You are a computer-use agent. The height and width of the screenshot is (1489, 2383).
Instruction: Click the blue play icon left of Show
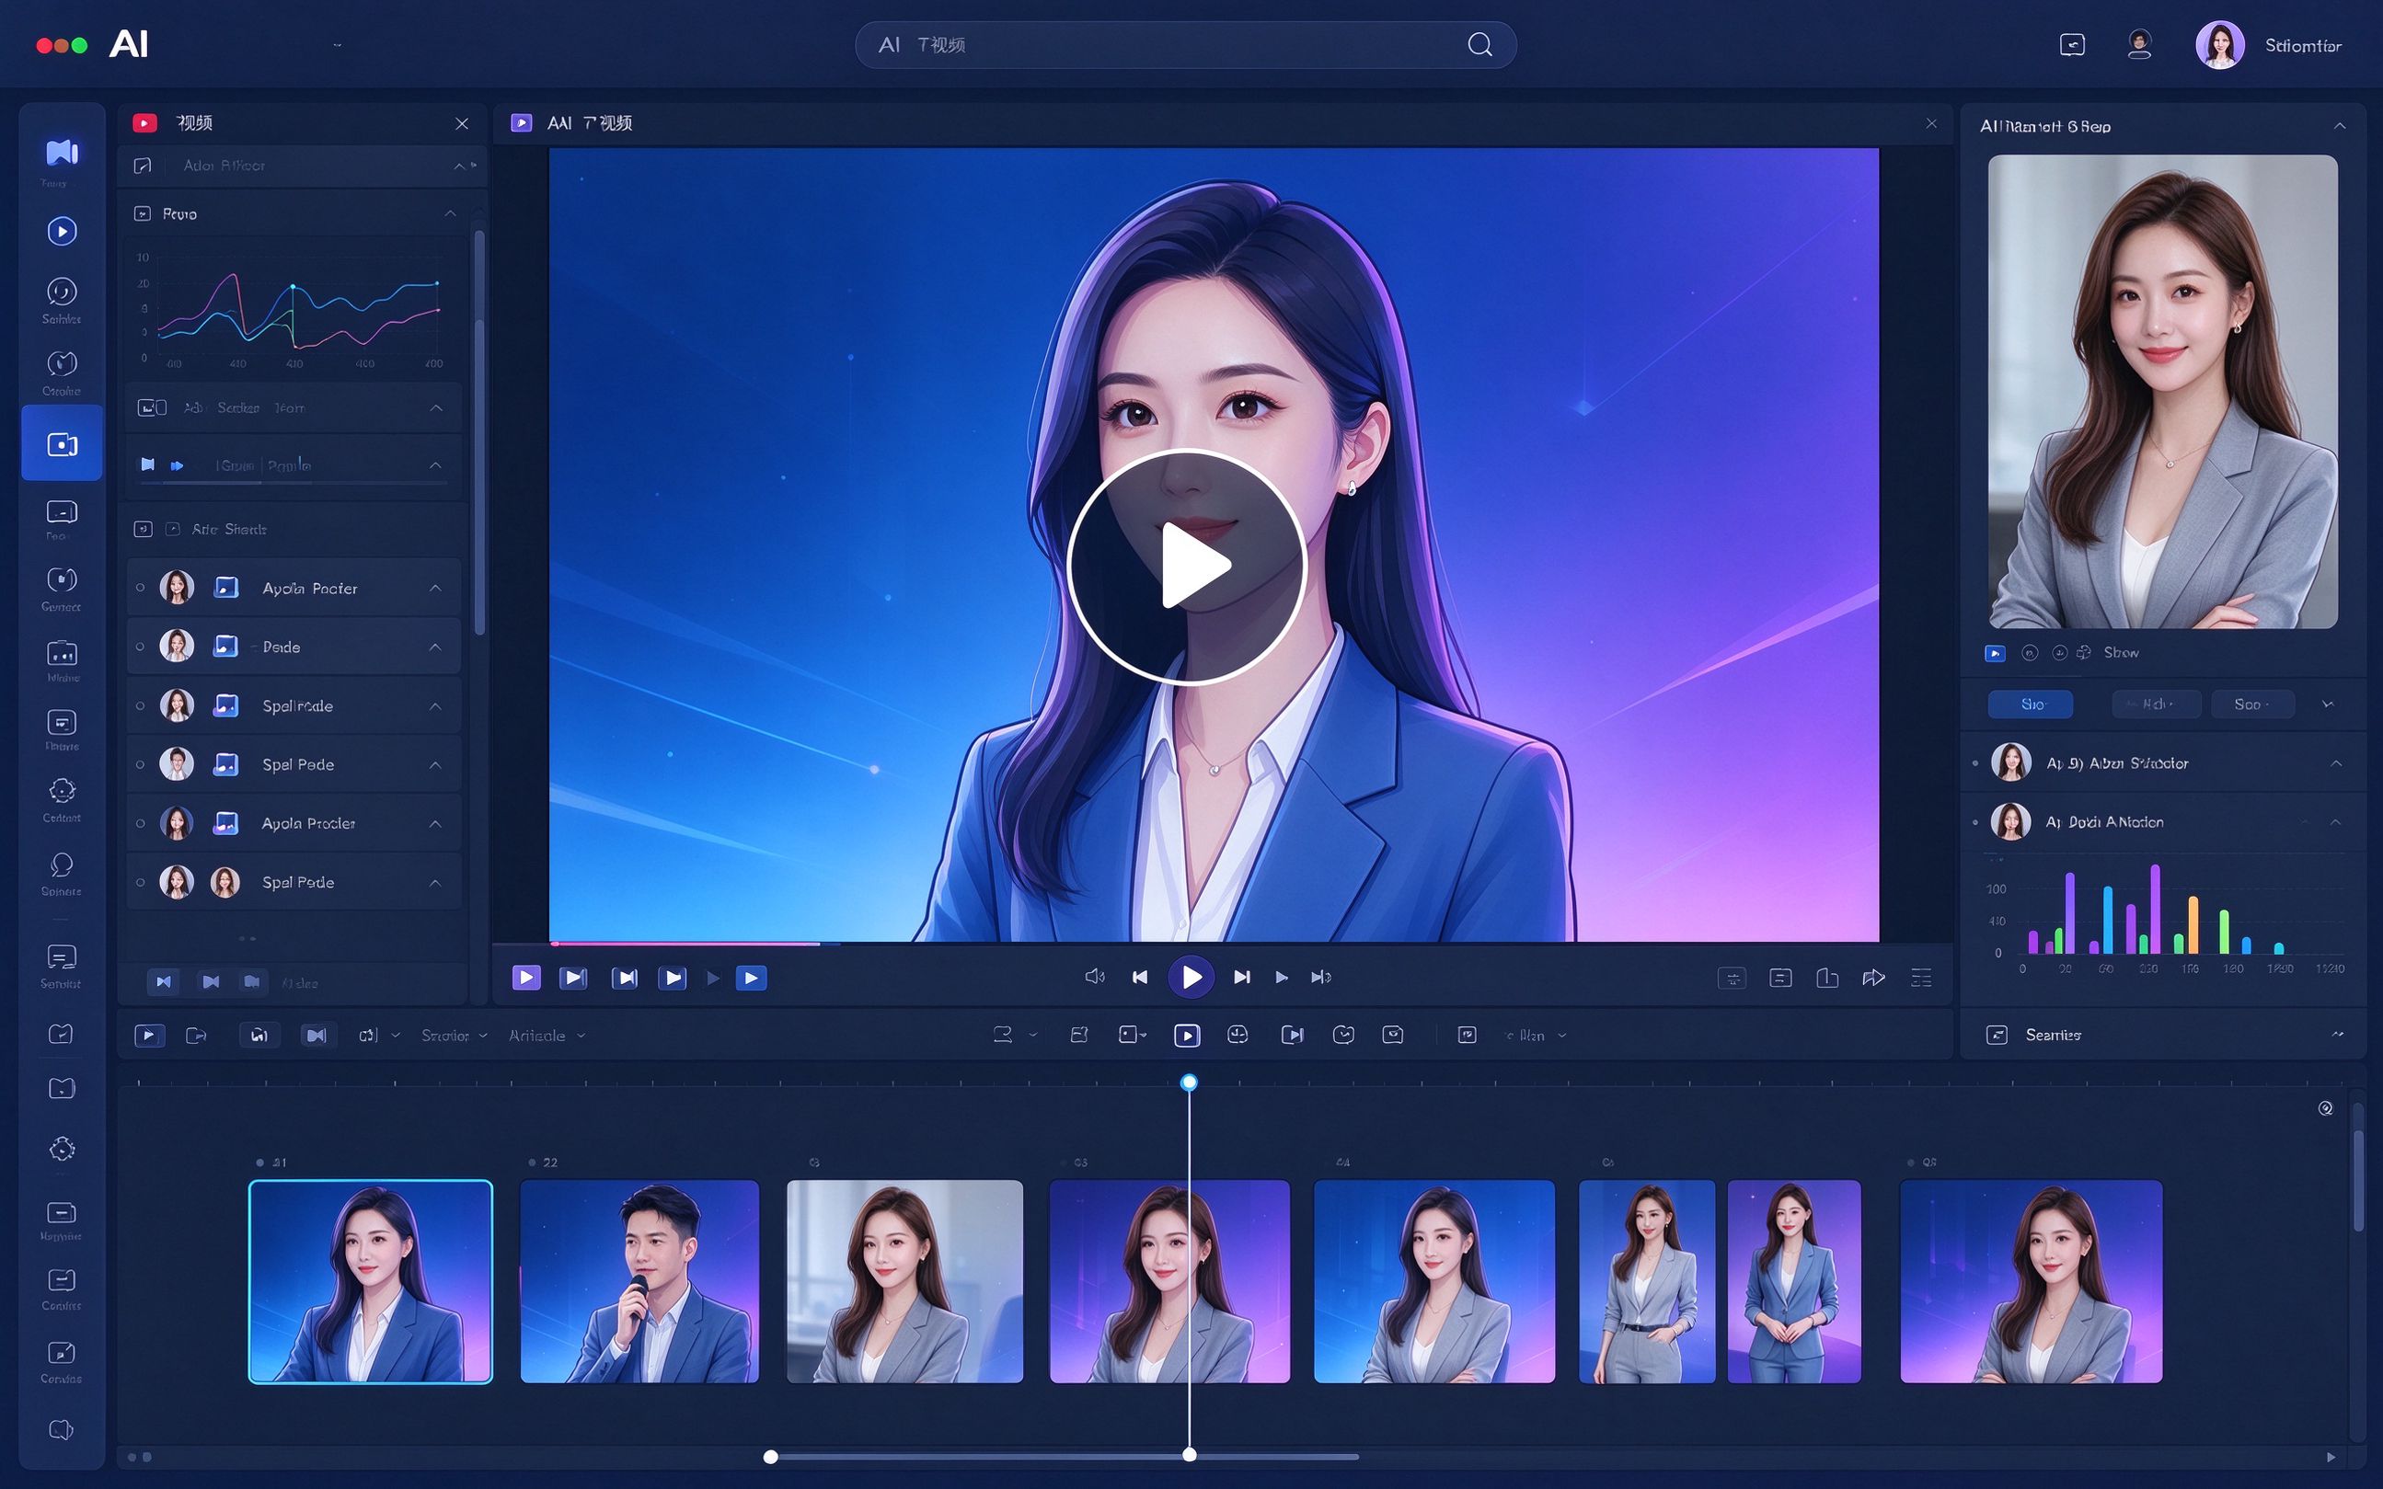(x=1995, y=653)
